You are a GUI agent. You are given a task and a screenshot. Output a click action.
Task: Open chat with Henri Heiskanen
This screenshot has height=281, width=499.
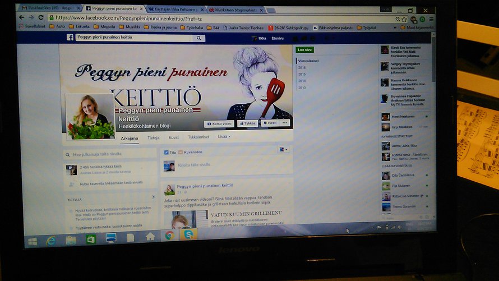click(404, 117)
